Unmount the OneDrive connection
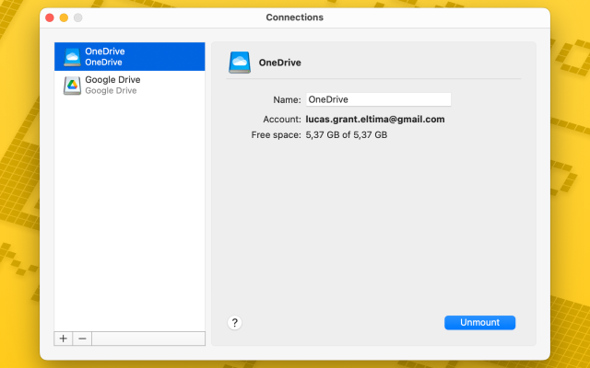 pyautogui.click(x=479, y=323)
